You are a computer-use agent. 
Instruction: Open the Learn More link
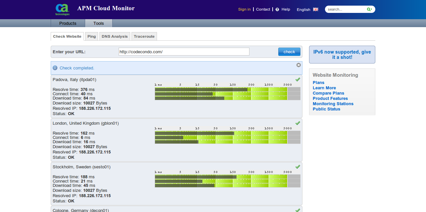coord(324,88)
